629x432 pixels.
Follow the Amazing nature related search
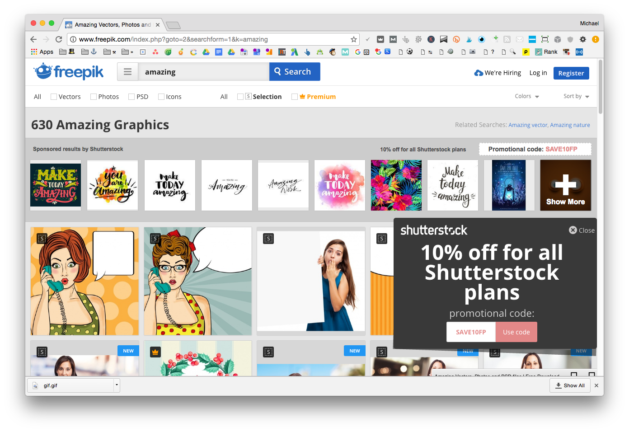tap(570, 125)
